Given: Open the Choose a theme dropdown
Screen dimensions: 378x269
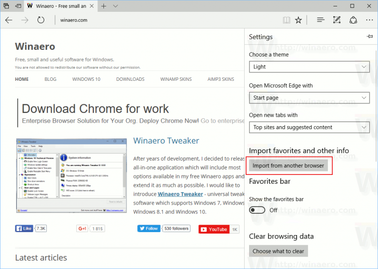Looking at the screenshot, I should [x=309, y=67].
